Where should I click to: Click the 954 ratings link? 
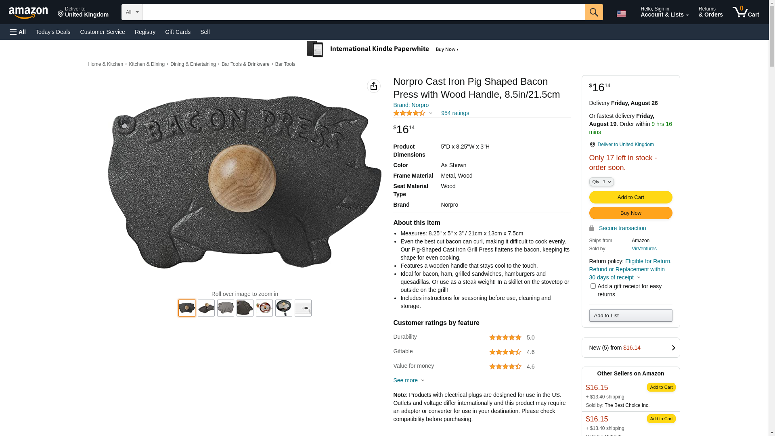pyautogui.click(x=455, y=113)
